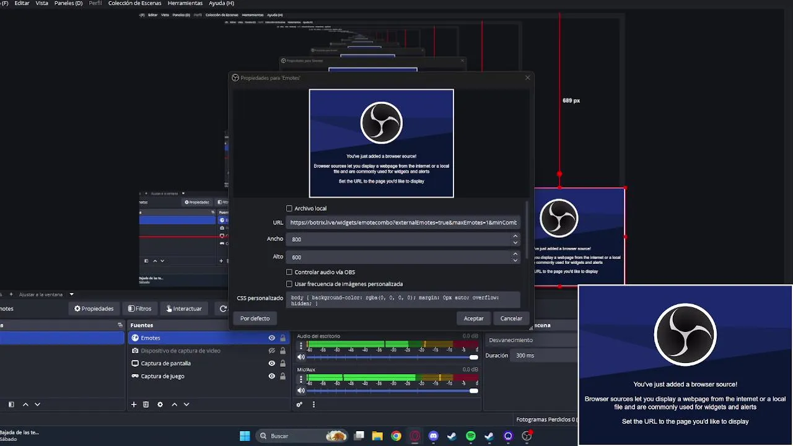Hide the Captura de pantalla source
This screenshot has width=793, height=446.
(271, 364)
